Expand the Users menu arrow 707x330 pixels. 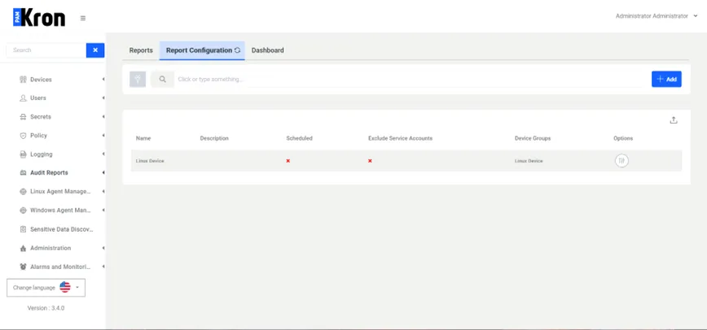coord(103,98)
